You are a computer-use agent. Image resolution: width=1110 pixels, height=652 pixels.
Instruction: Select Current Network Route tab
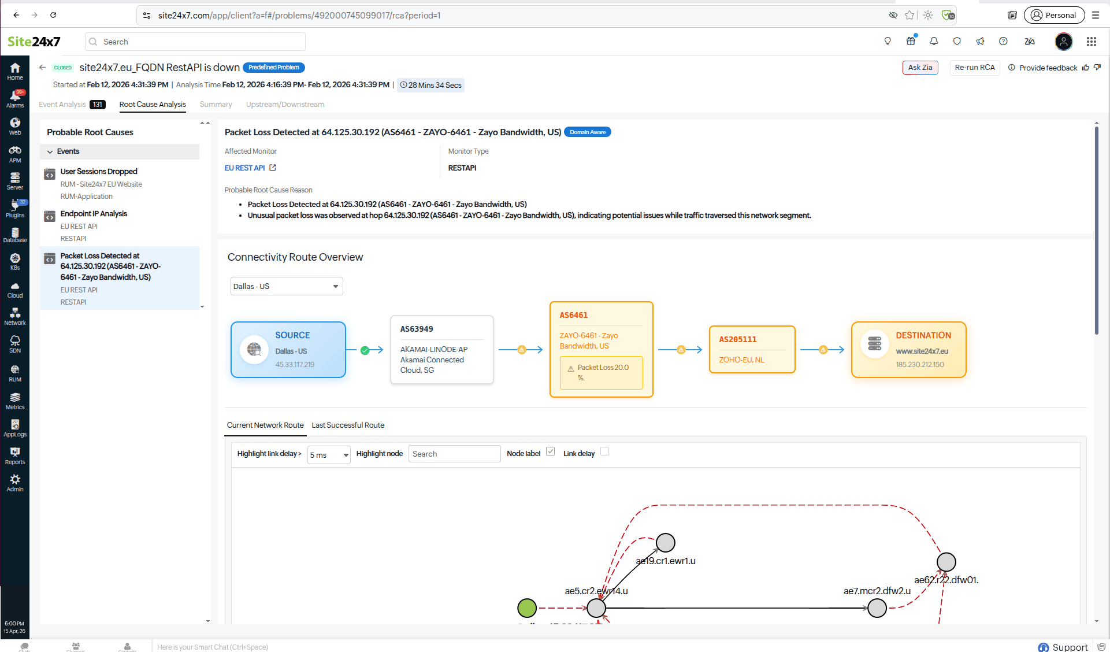[x=265, y=425]
